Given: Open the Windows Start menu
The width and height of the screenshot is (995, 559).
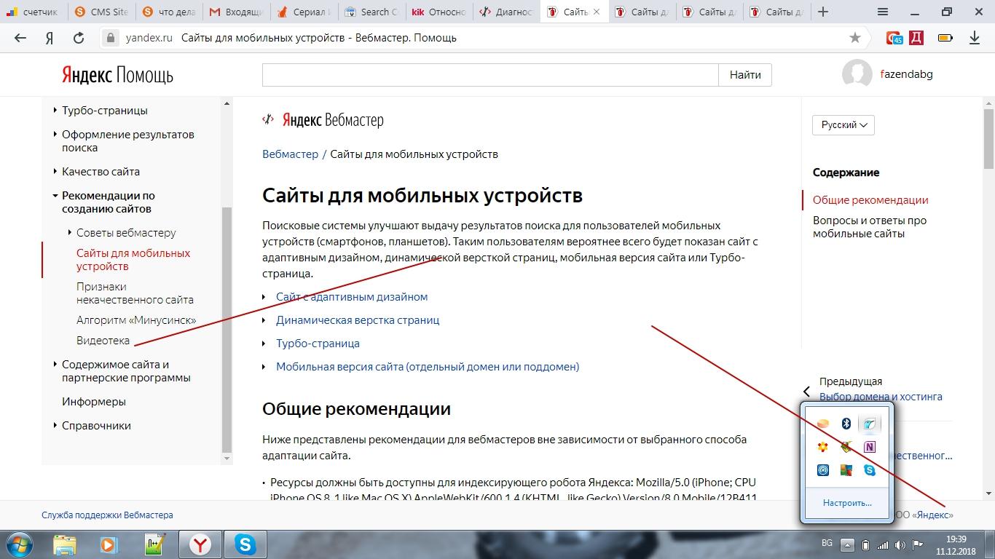Looking at the screenshot, I should 20,544.
